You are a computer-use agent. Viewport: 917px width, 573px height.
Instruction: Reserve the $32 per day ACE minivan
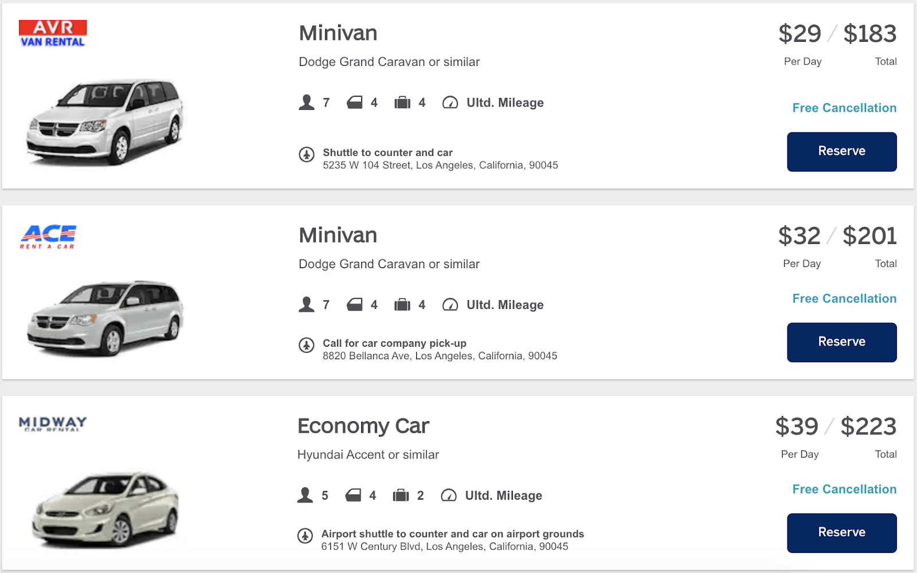pos(841,342)
